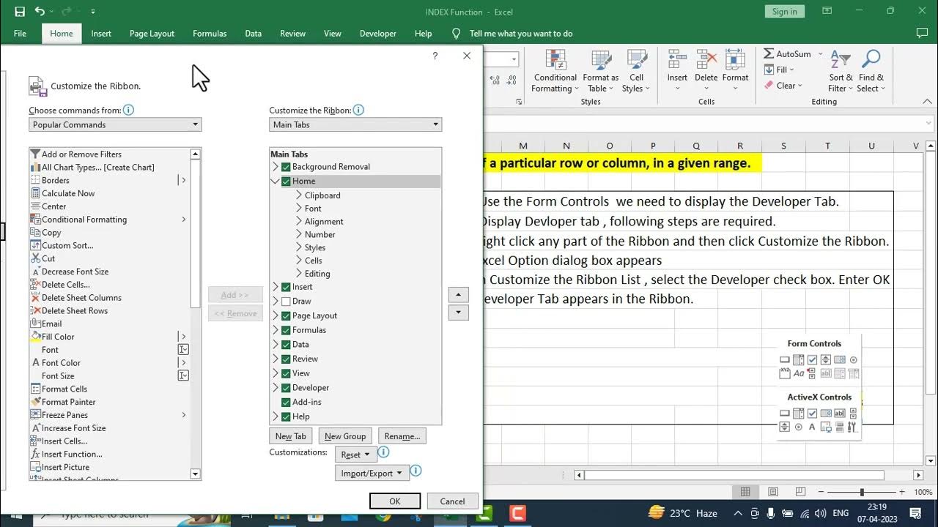Screen dimensions: 938x527
Task: Open the File menu
Action: click(20, 34)
